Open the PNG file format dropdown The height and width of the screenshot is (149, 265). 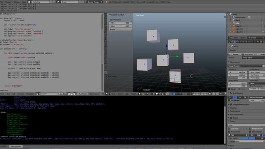tap(238, 135)
